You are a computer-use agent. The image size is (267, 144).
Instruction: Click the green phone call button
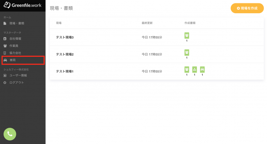pos(10,134)
